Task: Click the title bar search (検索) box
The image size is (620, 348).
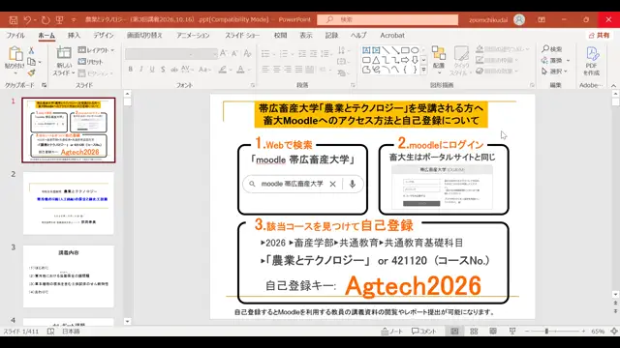Action: click(x=387, y=19)
